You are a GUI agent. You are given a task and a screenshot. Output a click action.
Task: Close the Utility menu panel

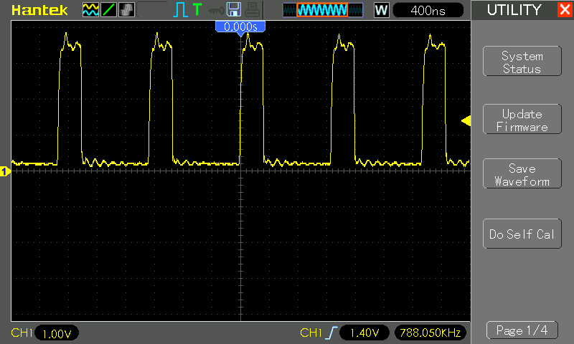point(564,10)
